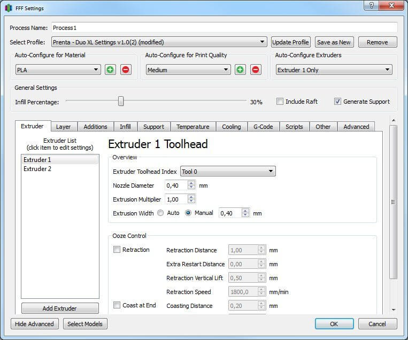
Task: Click the window help question mark button
Action: pos(368,6)
